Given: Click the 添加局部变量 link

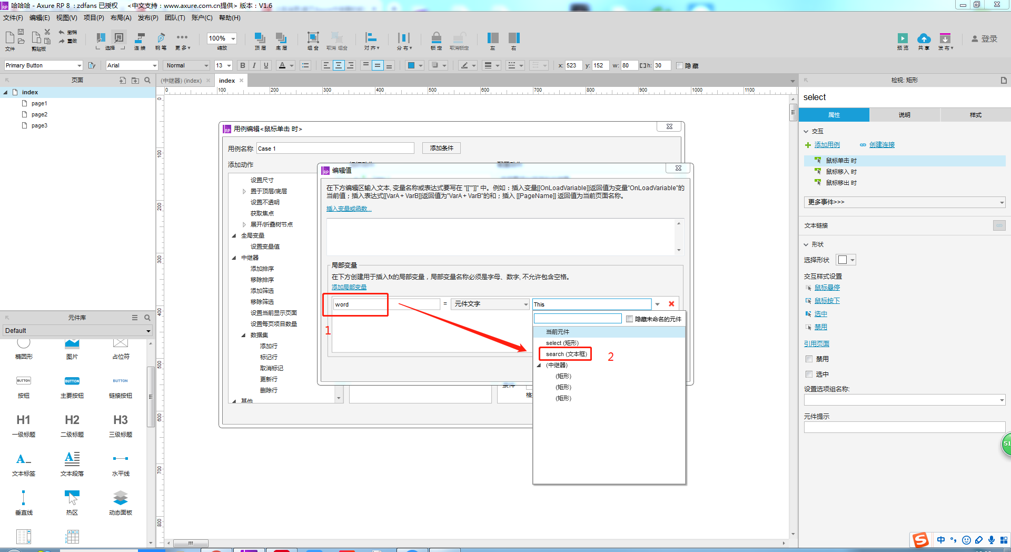Looking at the screenshot, I should coord(349,288).
